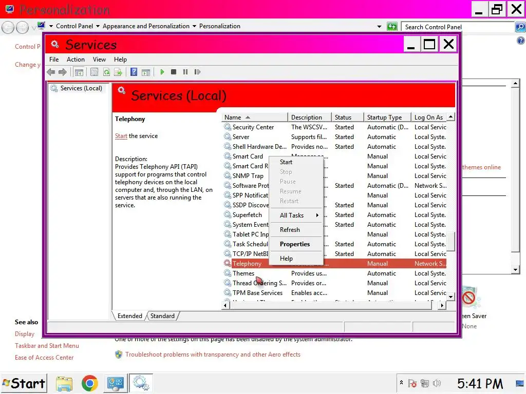Click the gear icon beside Themes service
Viewport: 526px width, 394px height.
click(x=228, y=273)
